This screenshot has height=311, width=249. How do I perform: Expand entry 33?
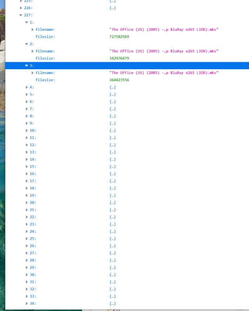pos(27,296)
